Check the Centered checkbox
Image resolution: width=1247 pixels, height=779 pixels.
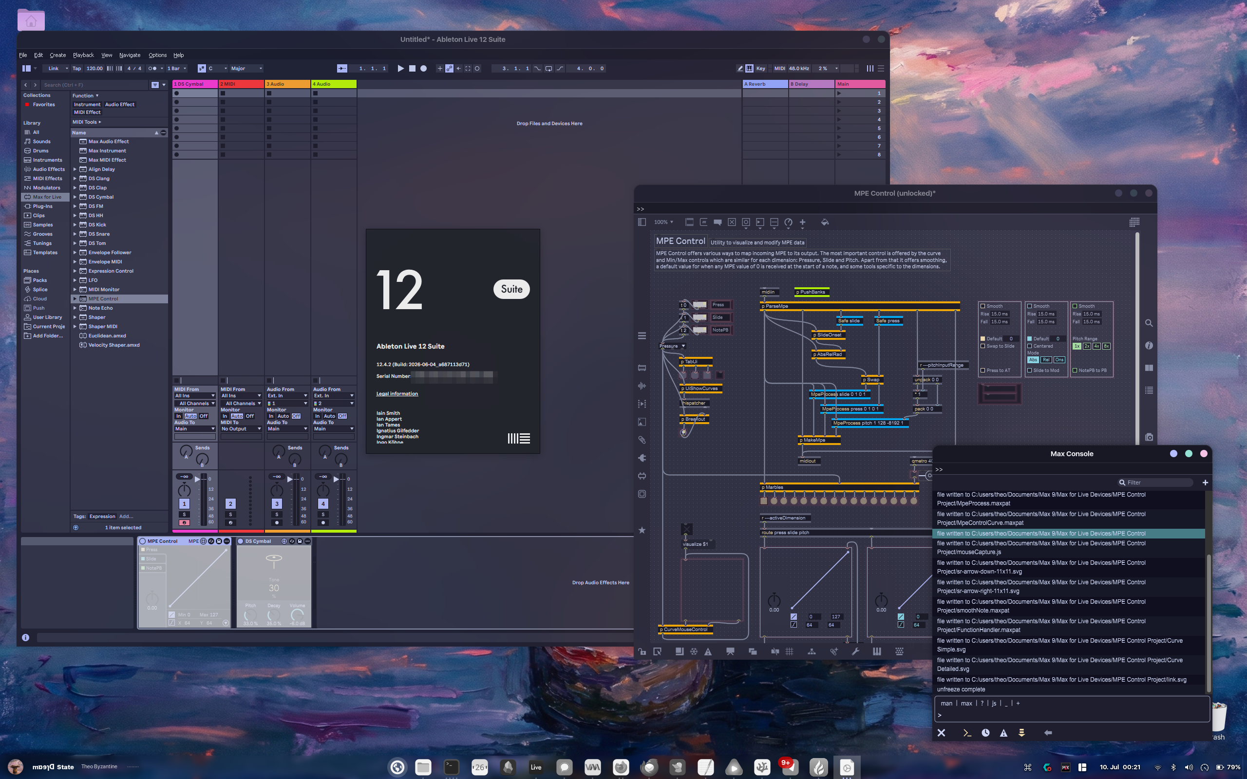tap(1030, 346)
